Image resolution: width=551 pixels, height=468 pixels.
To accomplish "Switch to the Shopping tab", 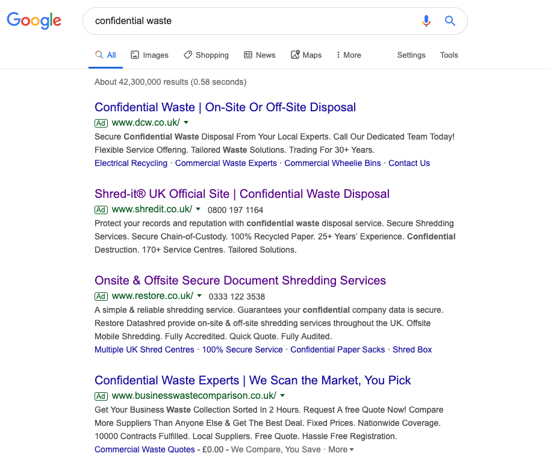I will 207,55.
